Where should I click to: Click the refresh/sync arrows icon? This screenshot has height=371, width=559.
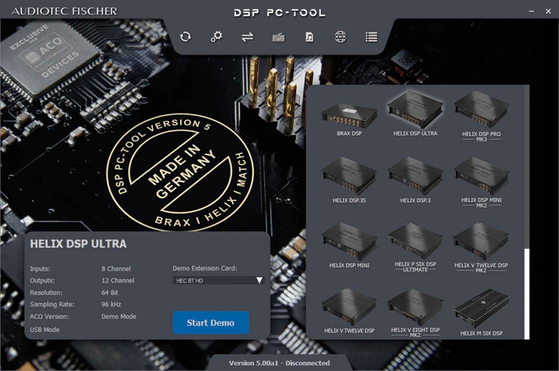click(185, 37)
